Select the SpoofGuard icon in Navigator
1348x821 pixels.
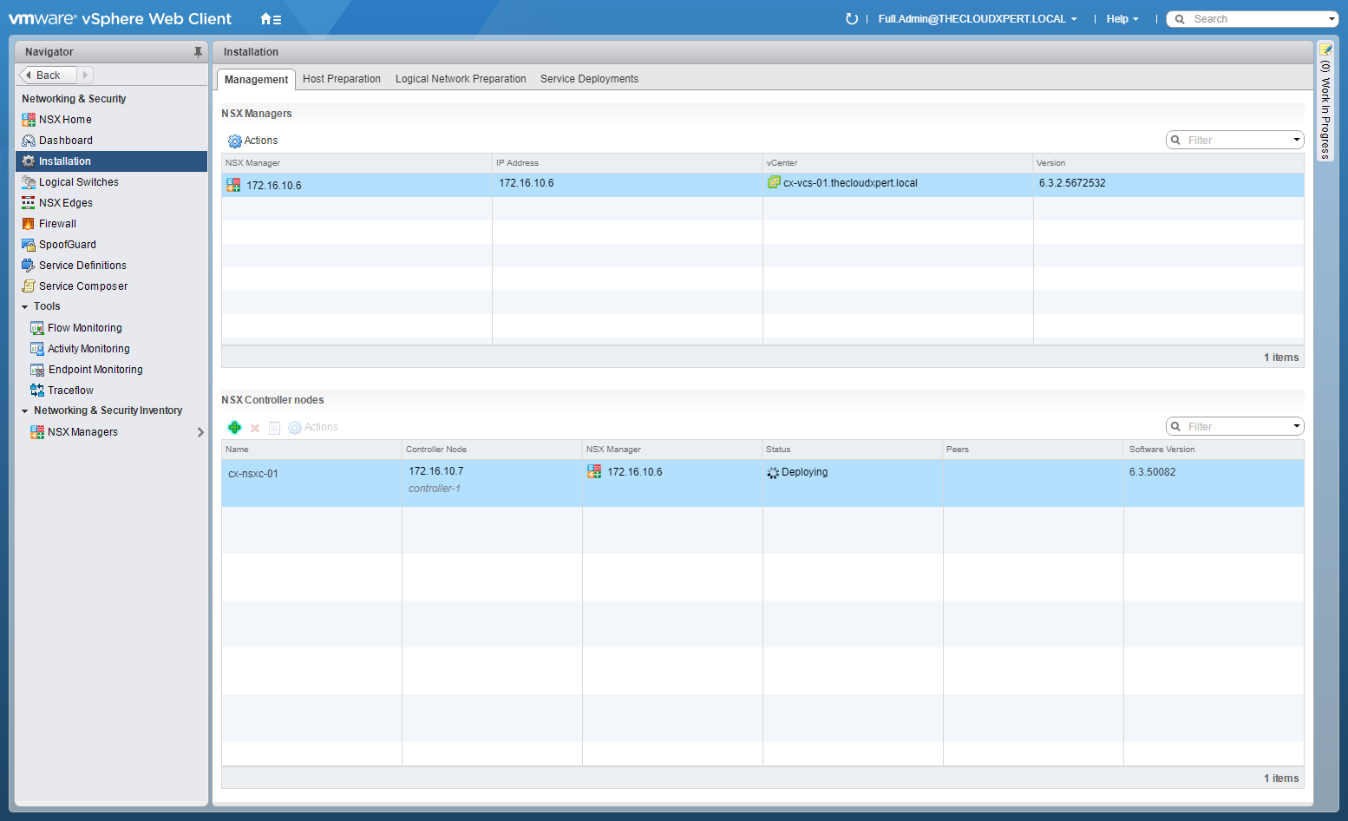pyautogui.click(x=29, y=245)
